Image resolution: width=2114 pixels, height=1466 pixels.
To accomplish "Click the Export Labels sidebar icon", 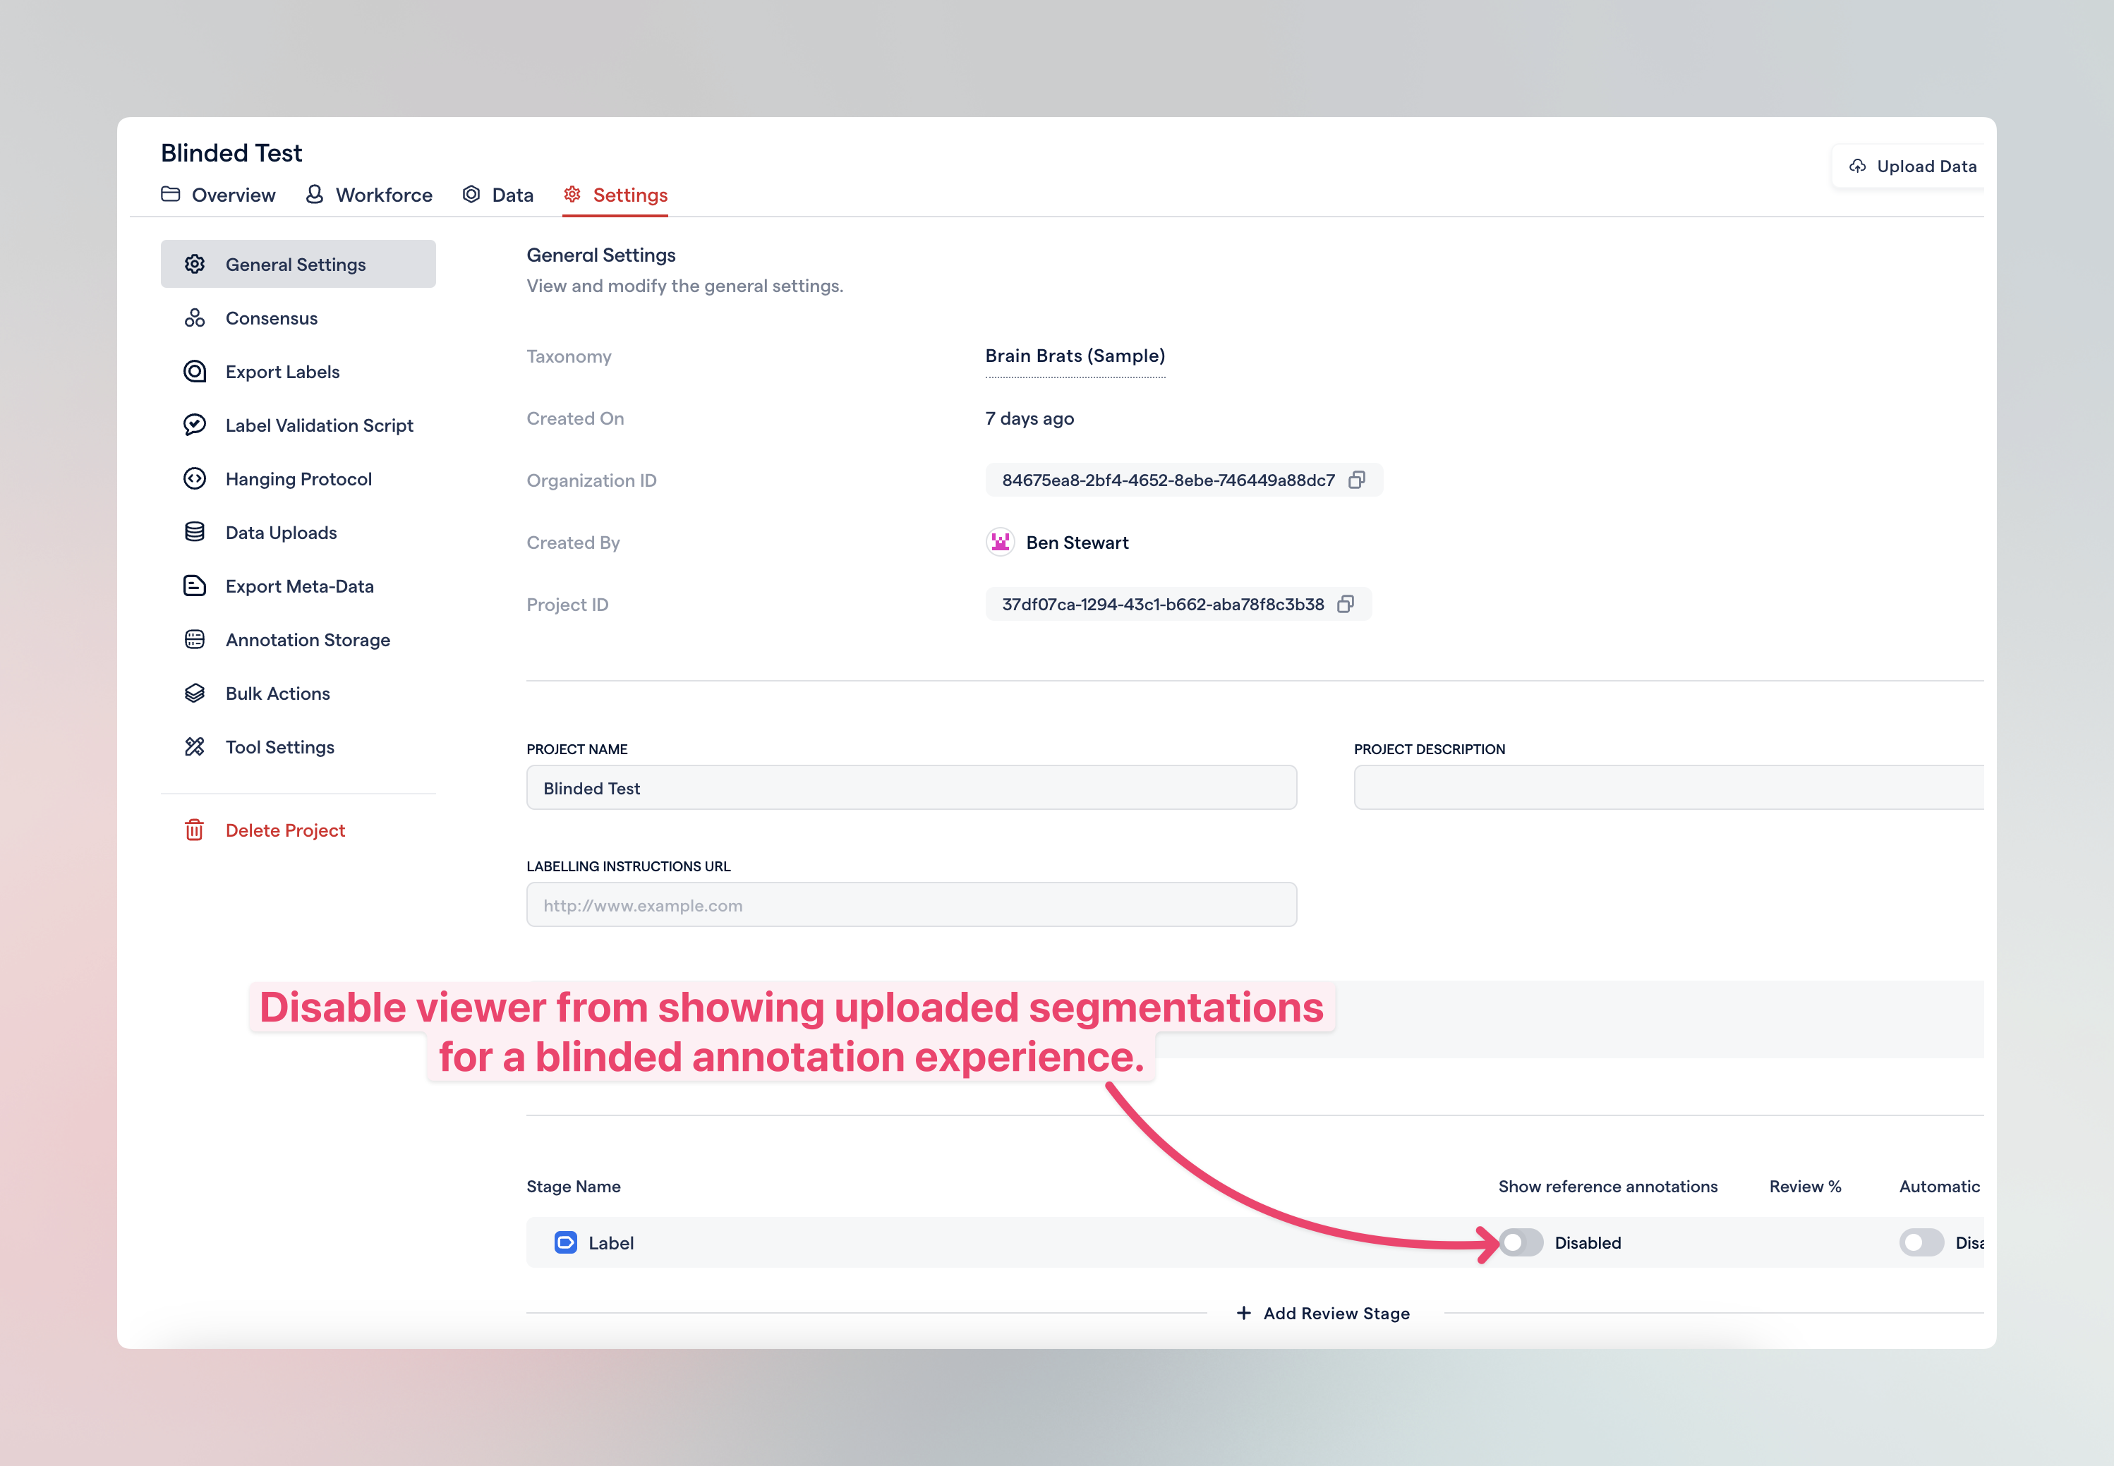I will 195,371.
